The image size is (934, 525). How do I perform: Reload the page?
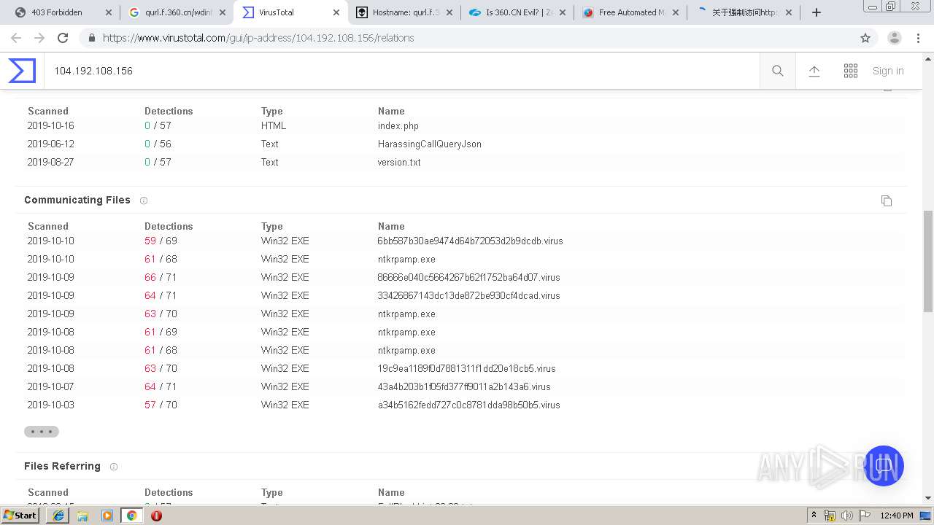pos(63,38)
